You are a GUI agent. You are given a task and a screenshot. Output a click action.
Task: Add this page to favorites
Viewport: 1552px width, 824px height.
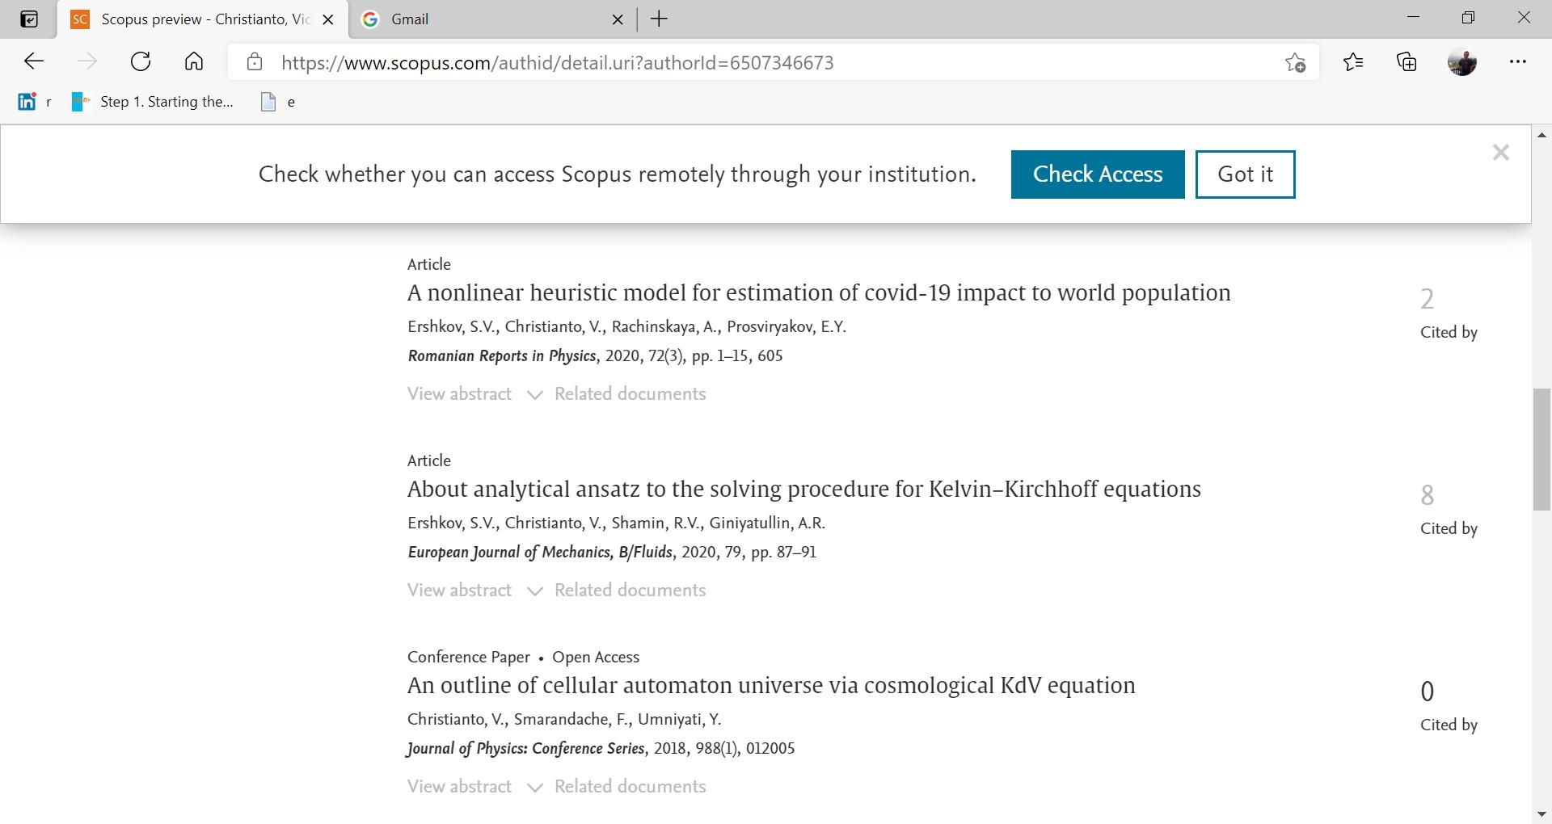[x=1295, y=62]
